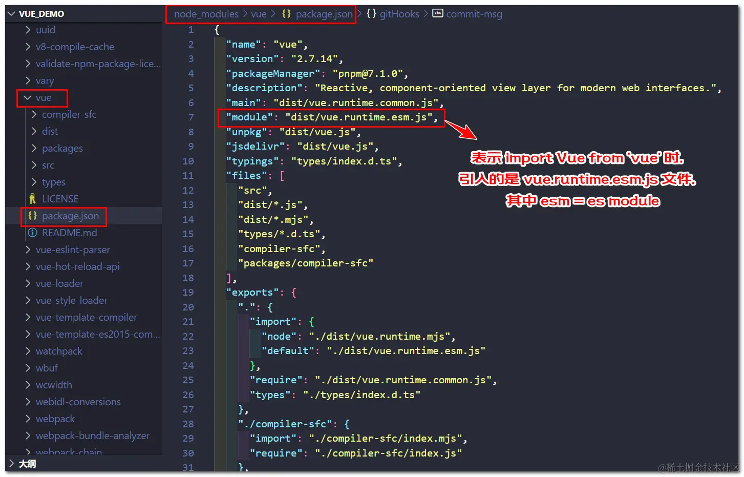
Task: Click line number 7 in the gutter
Action: (x=191, y=117)
